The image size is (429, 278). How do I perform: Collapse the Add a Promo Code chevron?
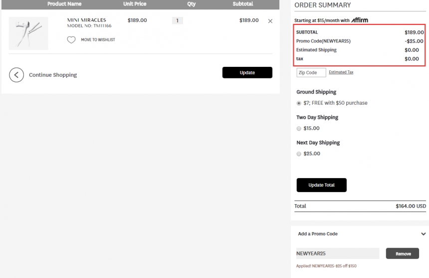pyautogui.click(x=423, y=234)
